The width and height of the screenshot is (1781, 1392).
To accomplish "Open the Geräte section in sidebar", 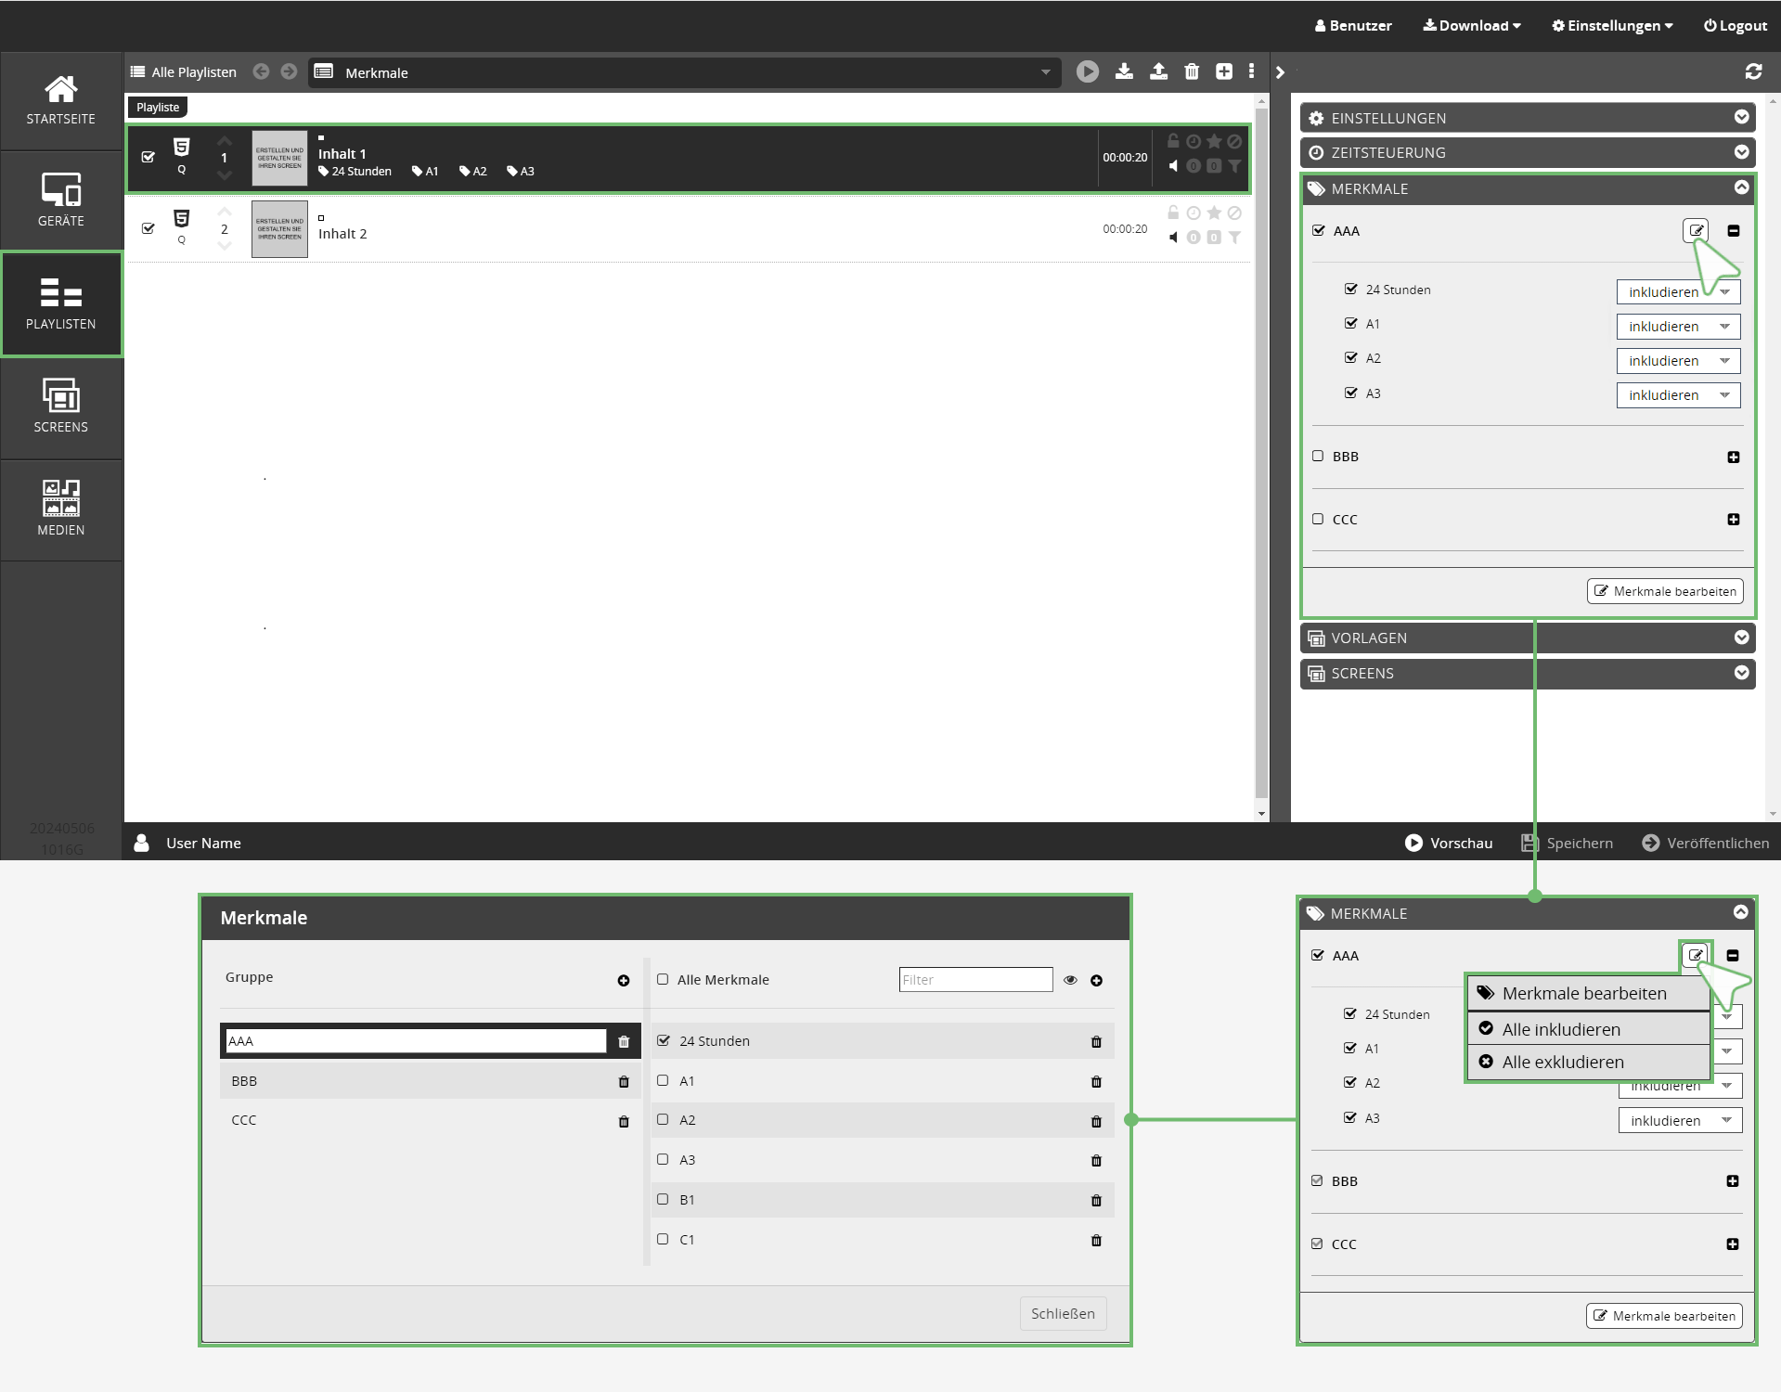I will click(x=61, y=200).
